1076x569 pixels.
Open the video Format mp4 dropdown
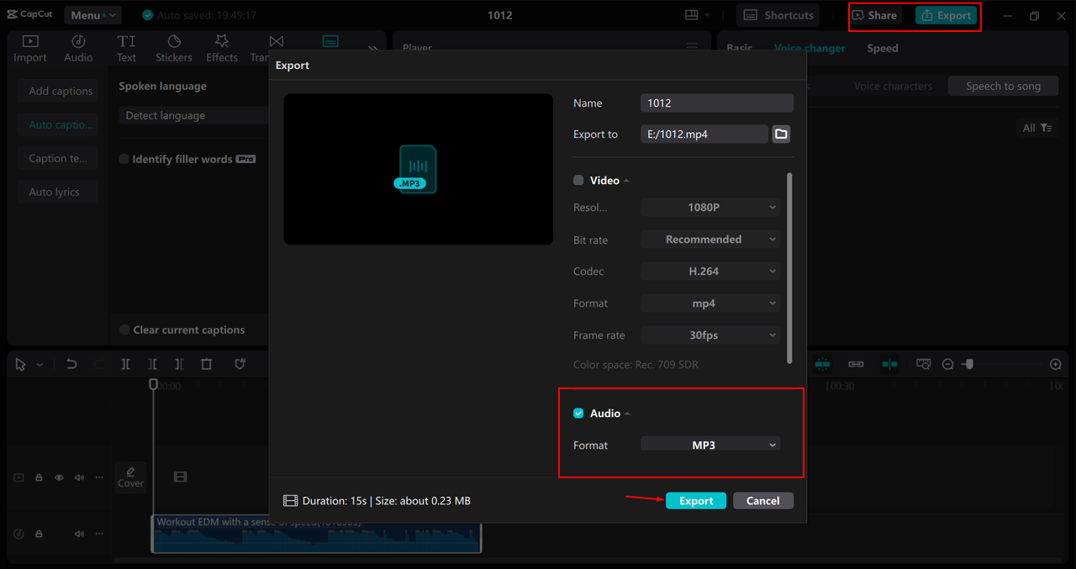coord(710,303)
